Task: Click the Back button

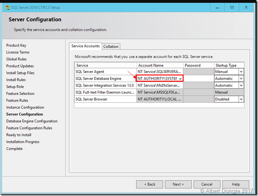Action: point(149,184)
